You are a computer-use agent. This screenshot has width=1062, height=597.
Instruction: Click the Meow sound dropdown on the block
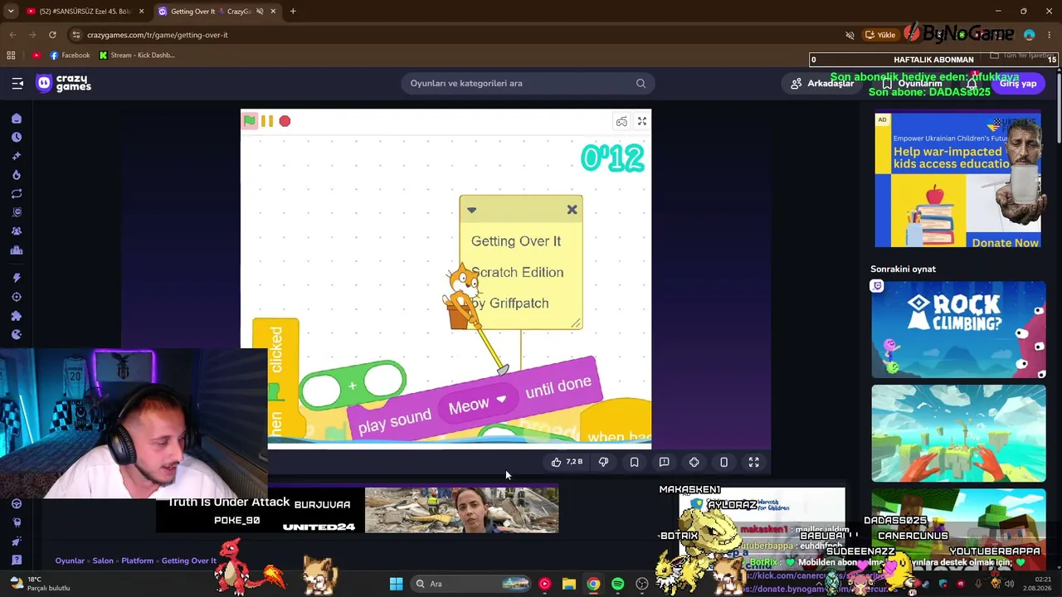477,404
